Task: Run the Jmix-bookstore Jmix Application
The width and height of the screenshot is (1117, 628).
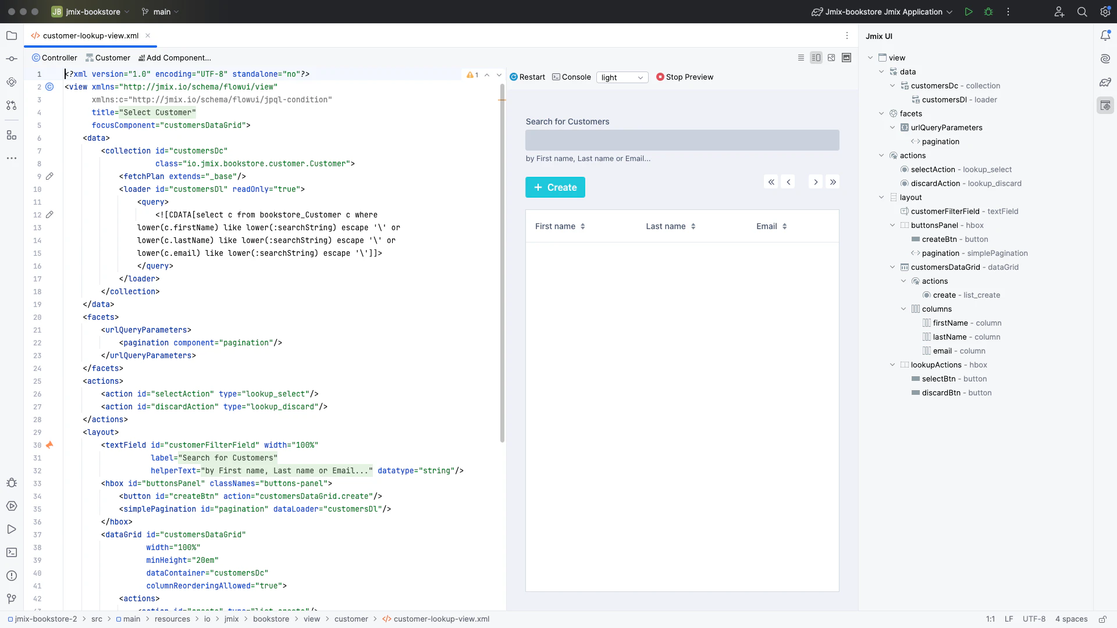Action: (969, 12)
